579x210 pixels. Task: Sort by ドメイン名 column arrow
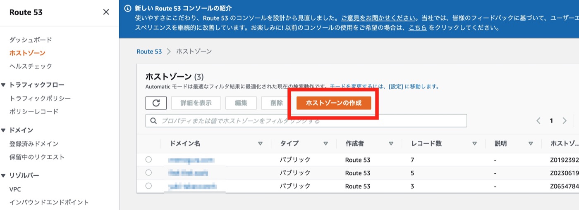[x=260, y=144]
